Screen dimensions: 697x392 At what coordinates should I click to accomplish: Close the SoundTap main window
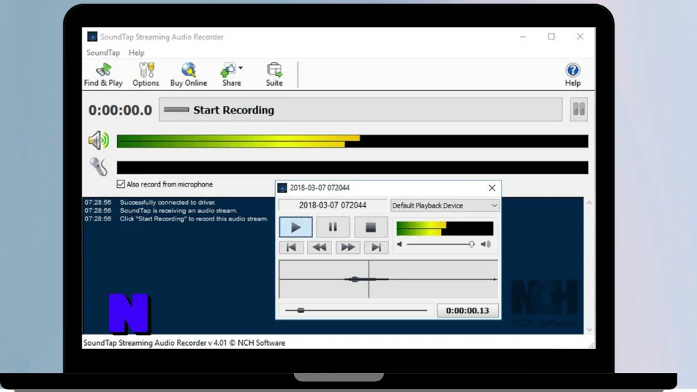[580, 37]
